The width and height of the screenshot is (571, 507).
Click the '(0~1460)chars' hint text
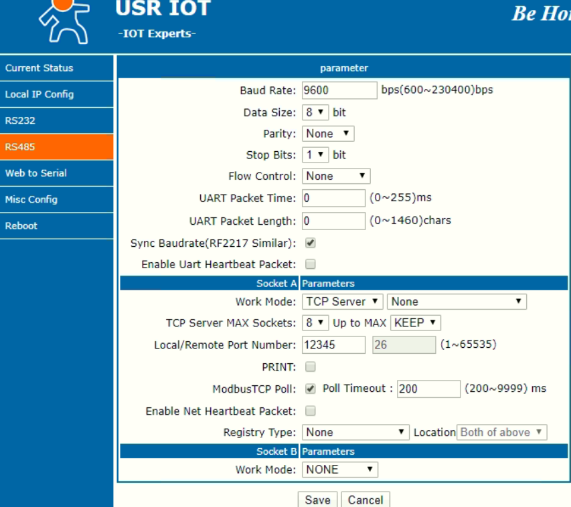410,220
